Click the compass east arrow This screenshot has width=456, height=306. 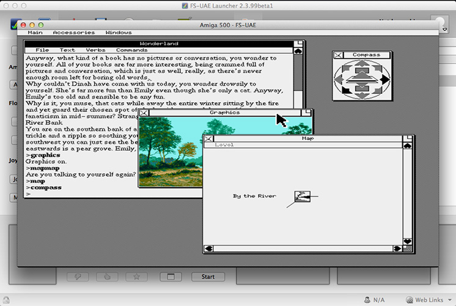pos(385,79)
